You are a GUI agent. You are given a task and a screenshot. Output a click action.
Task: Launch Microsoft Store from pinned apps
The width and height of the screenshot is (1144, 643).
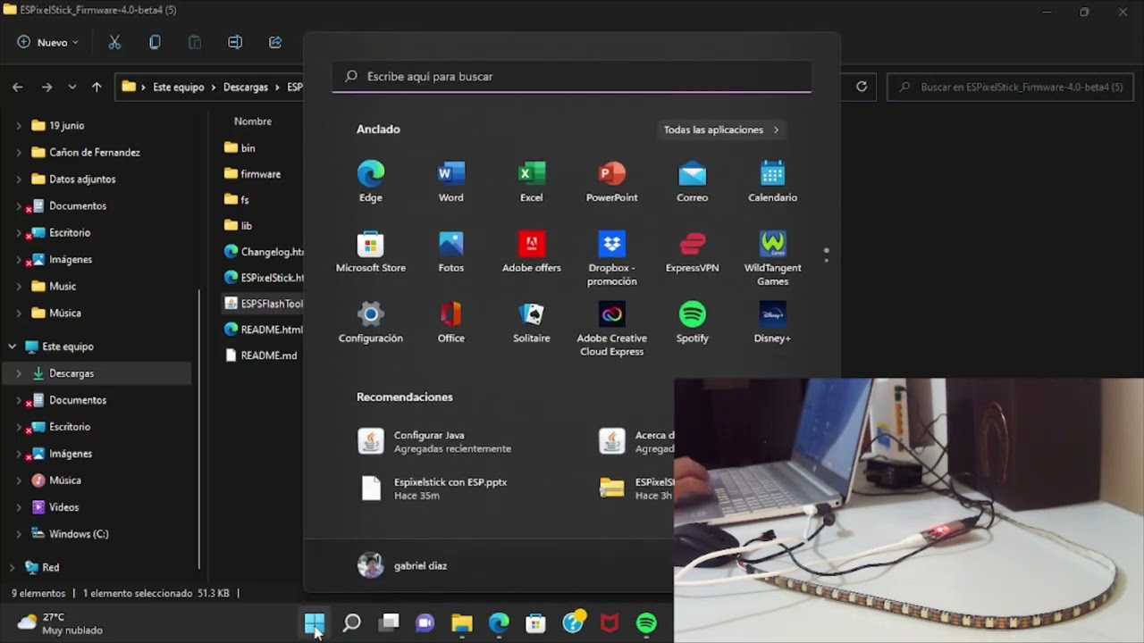[370, 252]
